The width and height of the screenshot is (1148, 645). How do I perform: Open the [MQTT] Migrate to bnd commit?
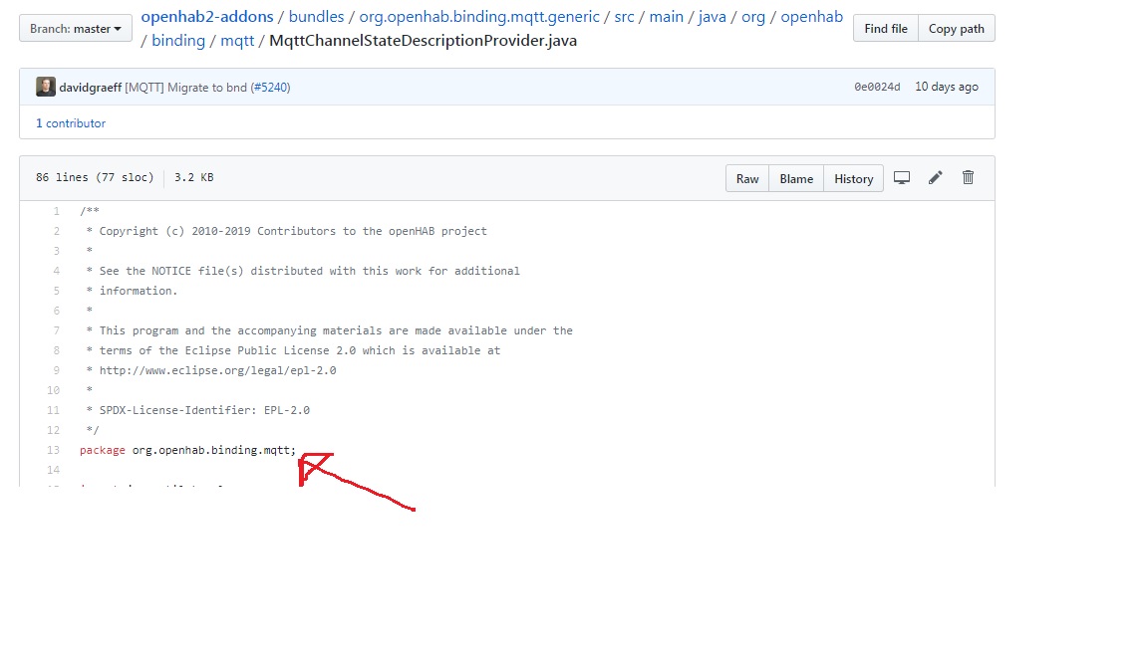coord(186,87)
